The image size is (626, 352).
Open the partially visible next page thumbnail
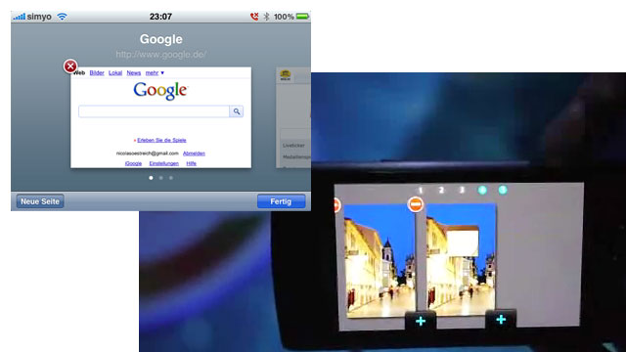tap(293, 117)
